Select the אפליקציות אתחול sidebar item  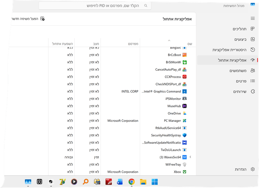tap(227, 60)
